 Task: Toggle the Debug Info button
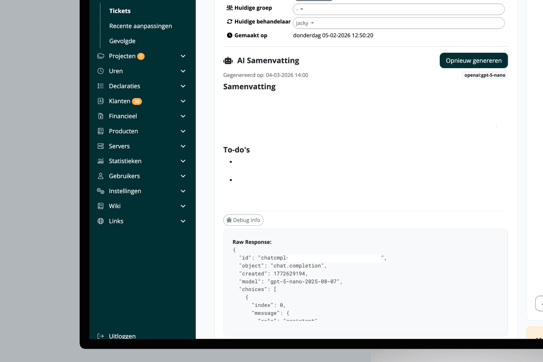(x=243, y=220)
